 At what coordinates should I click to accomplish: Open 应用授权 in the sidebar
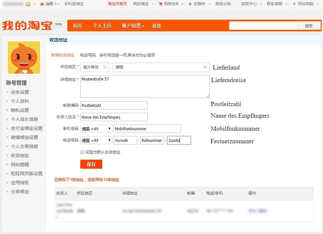(20, 183)
